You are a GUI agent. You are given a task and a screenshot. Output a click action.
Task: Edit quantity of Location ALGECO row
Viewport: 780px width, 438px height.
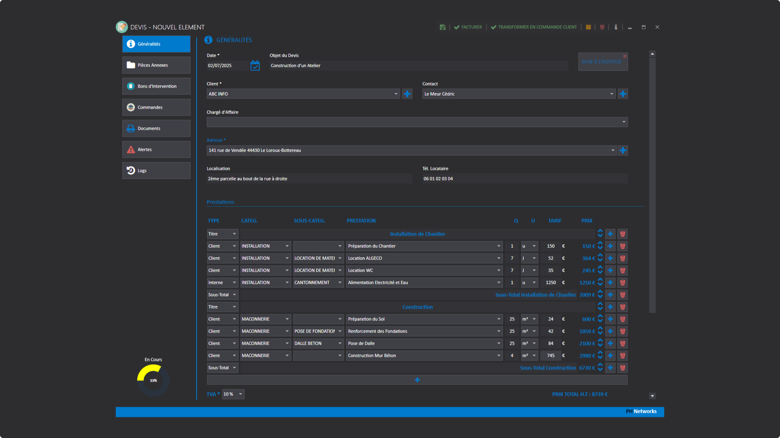[x=512, y=258]
